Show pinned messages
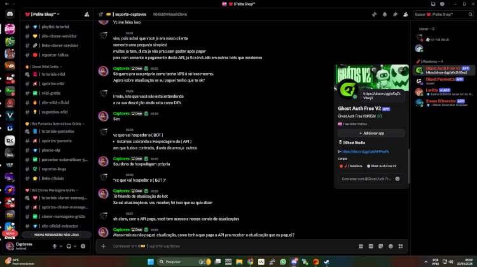The width and height of the screenshot is (477, 267). [395, 14]
